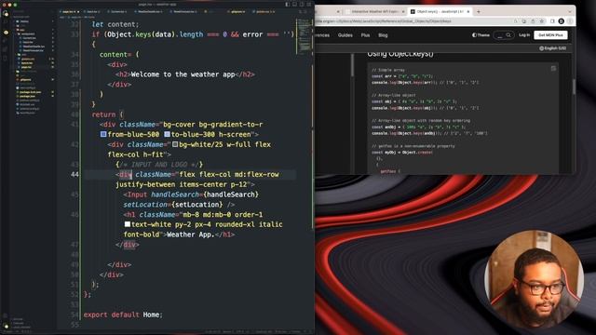Click the 'Using Object.keys()' heading

tap(400, 54)
